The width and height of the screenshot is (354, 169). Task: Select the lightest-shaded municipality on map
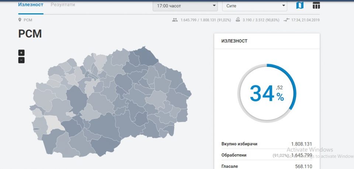[x=52, y=124]
